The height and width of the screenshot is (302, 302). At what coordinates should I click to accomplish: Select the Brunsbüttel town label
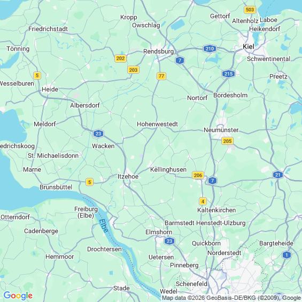click(x=56, y=187)
